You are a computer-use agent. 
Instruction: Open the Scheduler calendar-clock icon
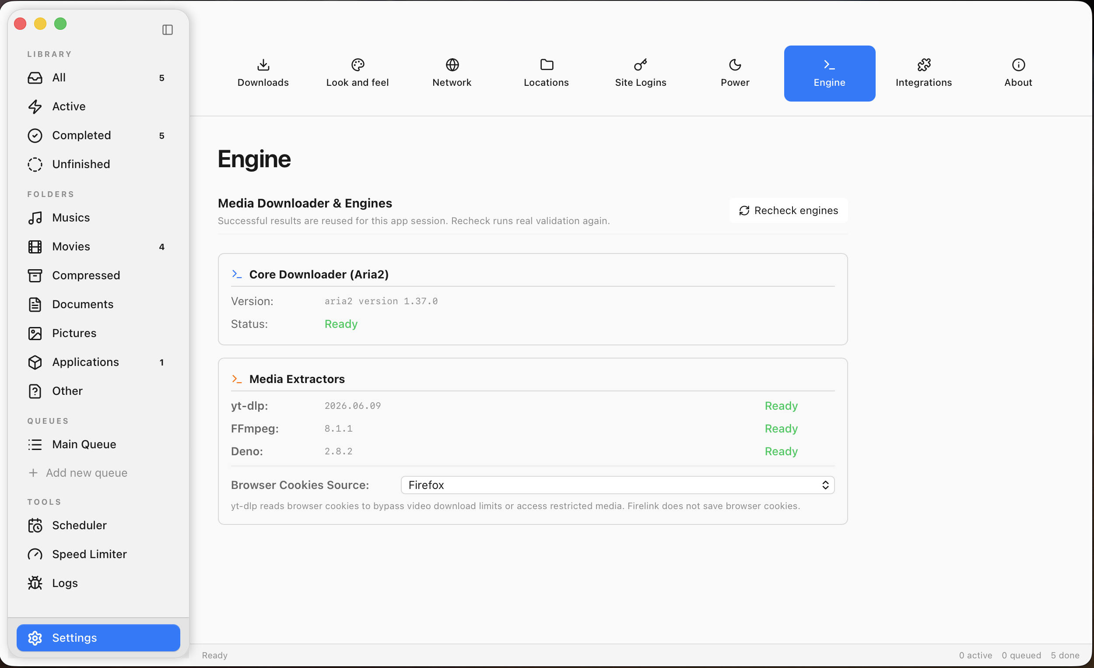tap(35, 525)
